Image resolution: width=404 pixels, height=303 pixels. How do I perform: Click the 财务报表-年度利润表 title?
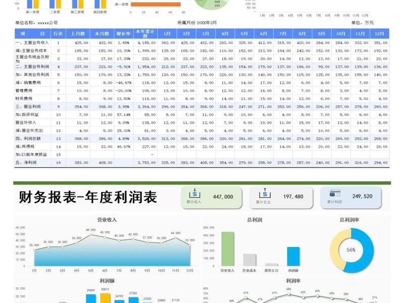[88, 197]
